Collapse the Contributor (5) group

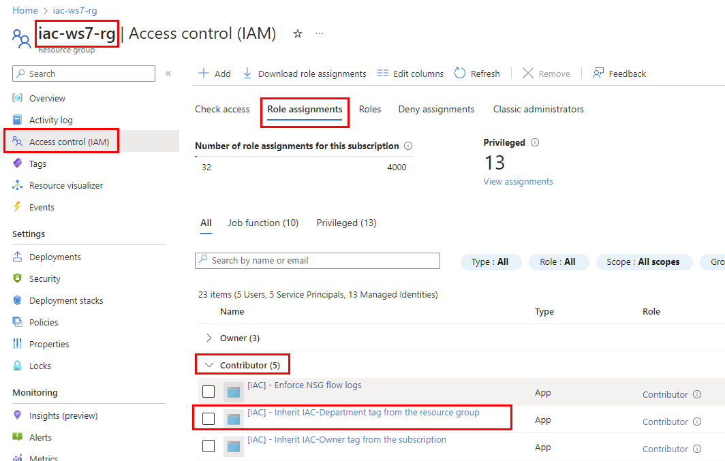point(209,366)
